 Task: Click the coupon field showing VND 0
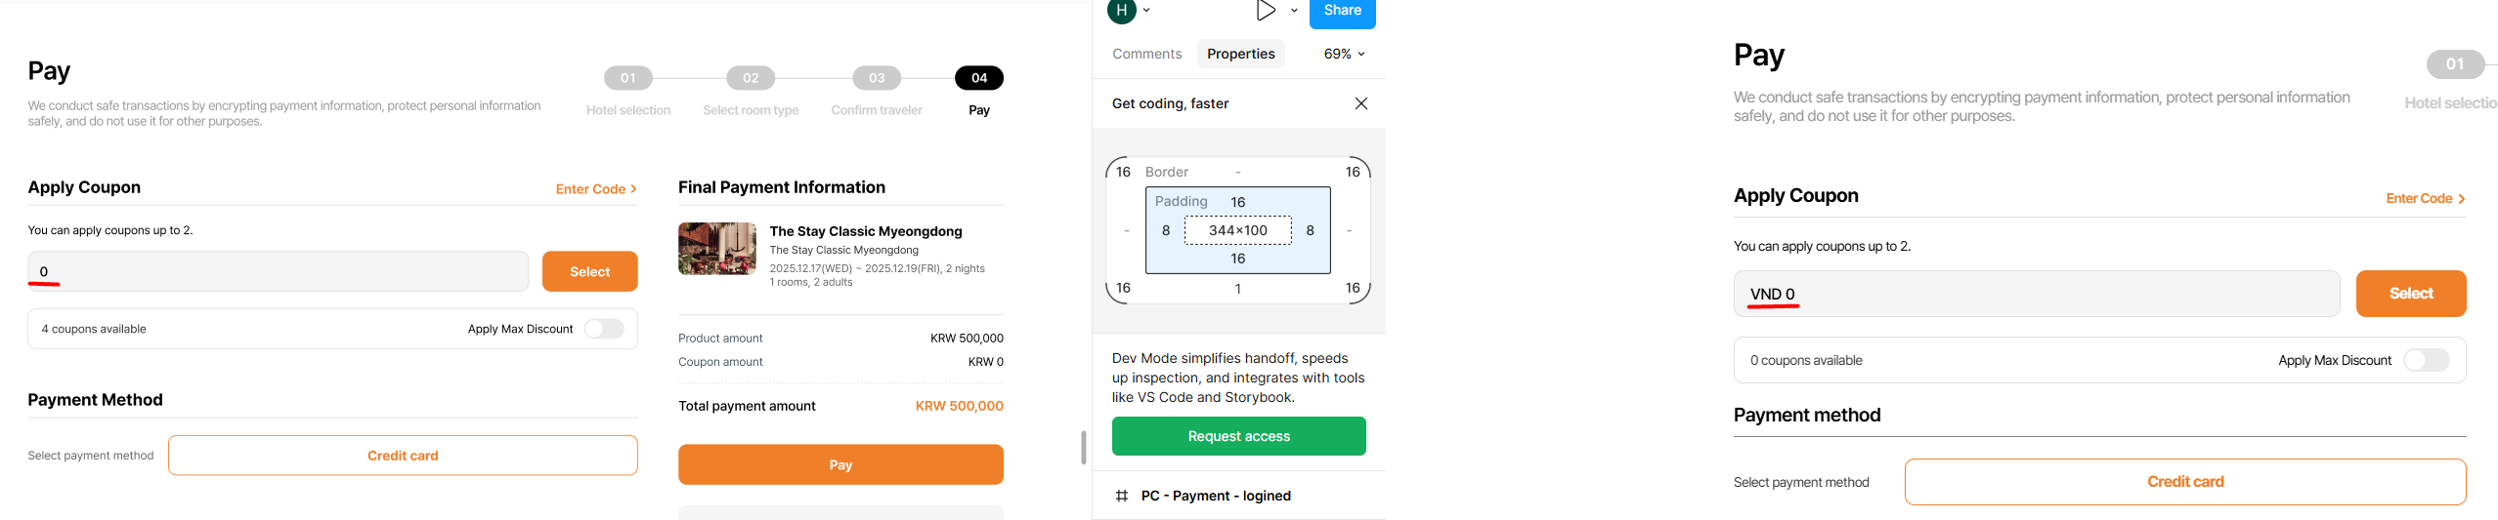coord(2036,294)
